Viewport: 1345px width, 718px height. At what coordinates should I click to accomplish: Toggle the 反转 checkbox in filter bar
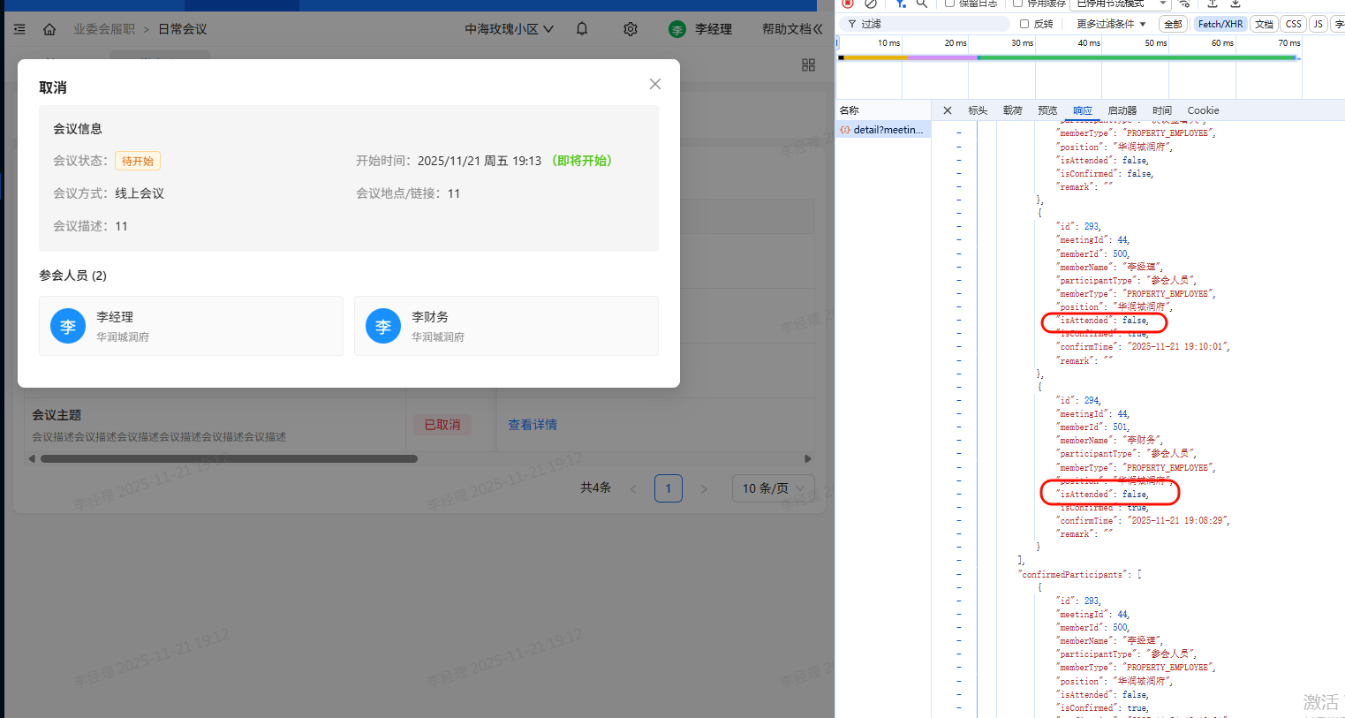(x=1024, y=24)
